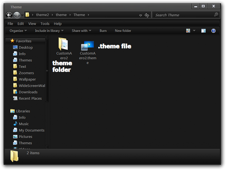
Task: Open the View menu
Action: click(32, 23)
